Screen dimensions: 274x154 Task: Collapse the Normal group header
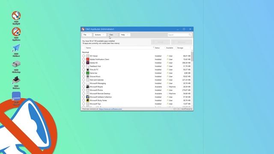[86, 52]
